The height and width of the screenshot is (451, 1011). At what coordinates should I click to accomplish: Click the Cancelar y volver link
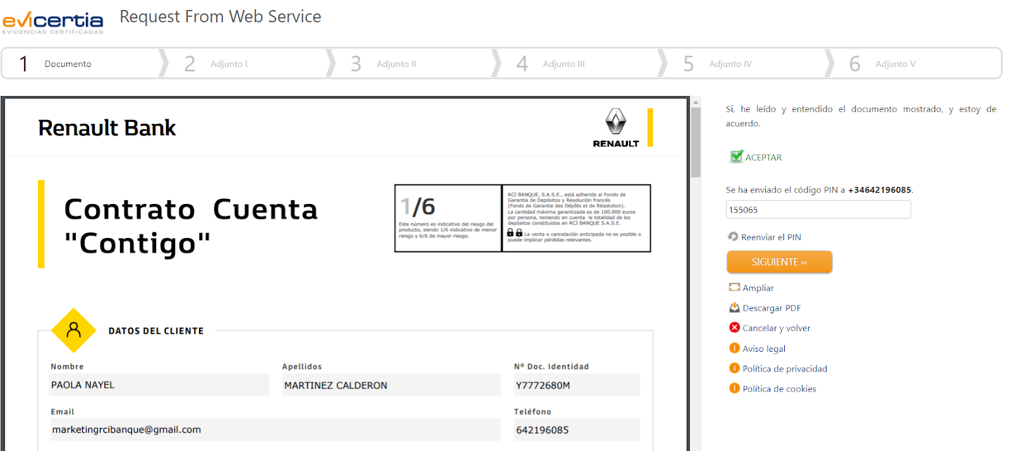click(x=776, y=328)
